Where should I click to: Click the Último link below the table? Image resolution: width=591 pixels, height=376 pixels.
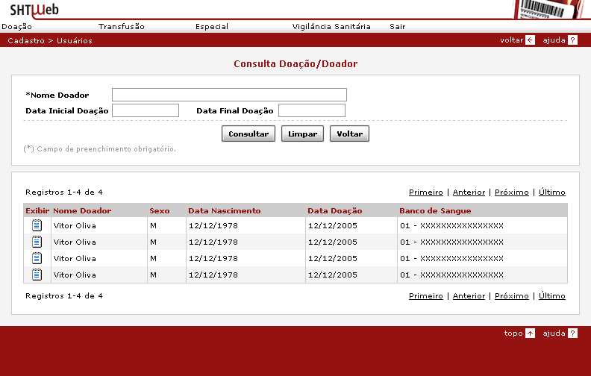click(551, 296)
